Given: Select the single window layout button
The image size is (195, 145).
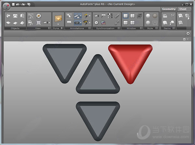Looking at the screenshot, I should [x=125, y=16].
